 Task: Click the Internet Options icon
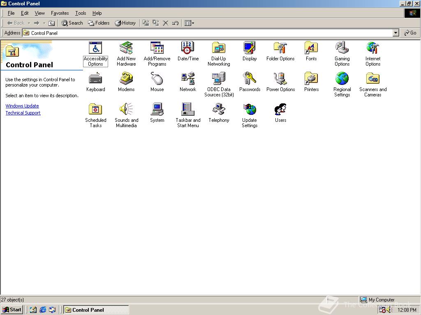372,48
